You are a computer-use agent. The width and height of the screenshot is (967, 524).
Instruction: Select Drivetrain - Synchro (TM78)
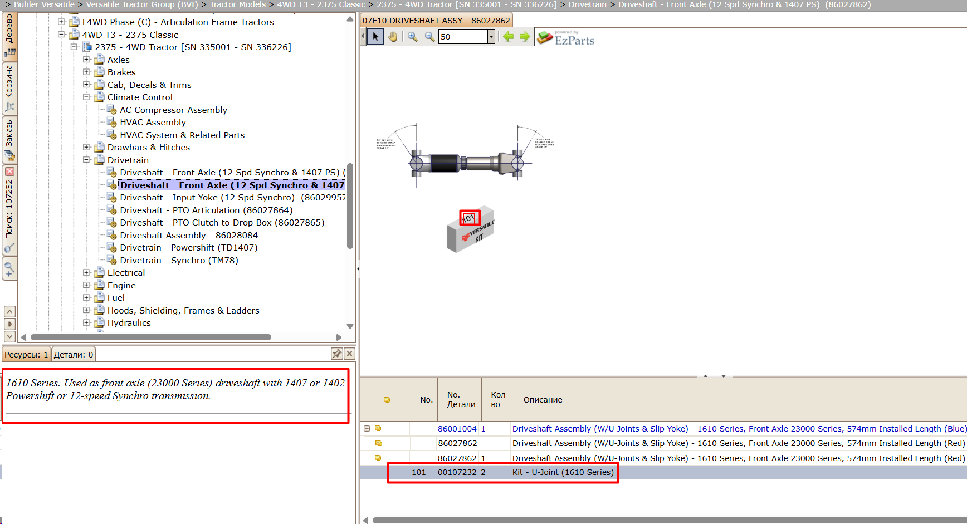pos(179,261)
